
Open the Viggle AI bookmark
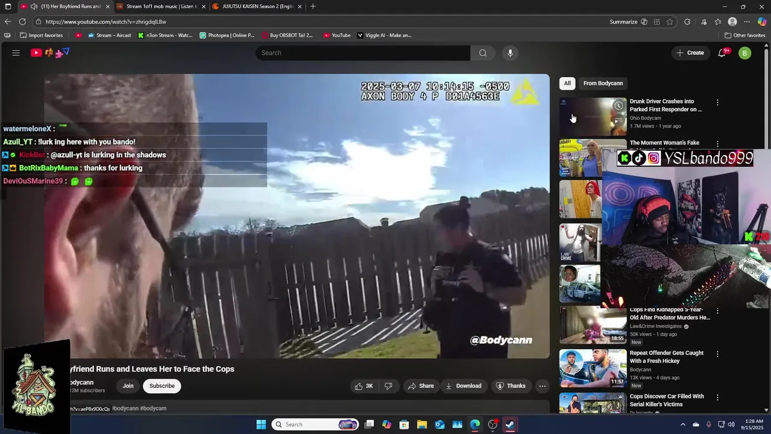point(385,36)
